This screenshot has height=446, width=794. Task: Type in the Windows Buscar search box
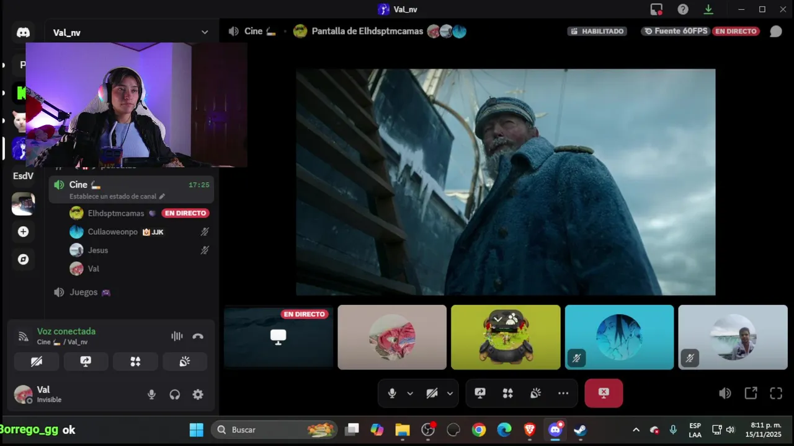click(x=274, y=429)
